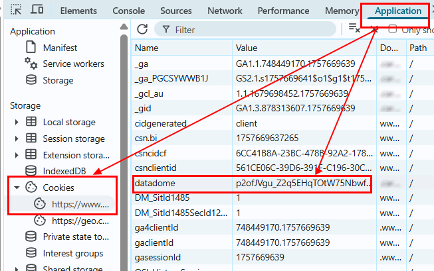Select the datadome cookie row
The image size is (434, 271).
click(x=253, y=182)
